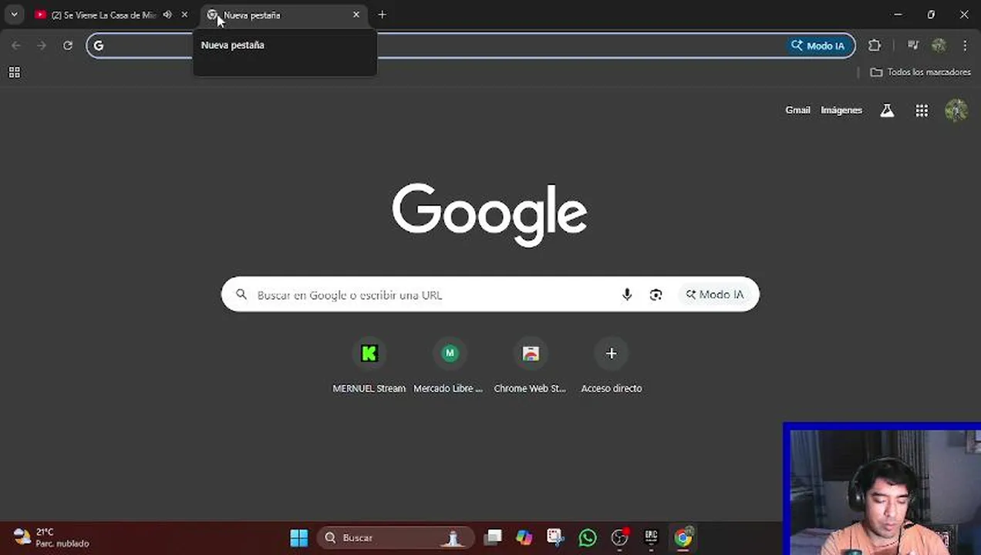Click Modo IA inside the search box

715,294
